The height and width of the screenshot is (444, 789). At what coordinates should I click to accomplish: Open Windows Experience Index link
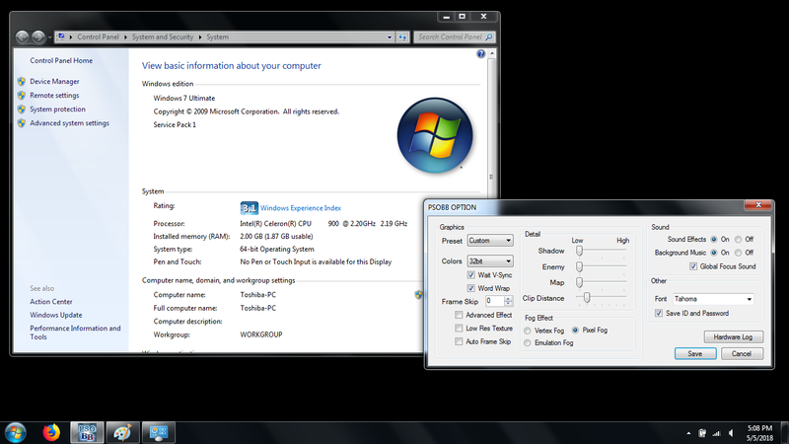click(x=301, y=208)
